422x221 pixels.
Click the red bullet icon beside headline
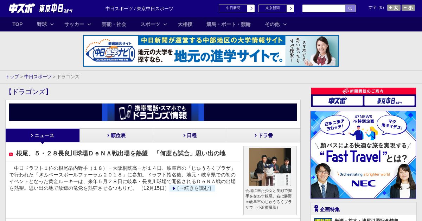11,154
